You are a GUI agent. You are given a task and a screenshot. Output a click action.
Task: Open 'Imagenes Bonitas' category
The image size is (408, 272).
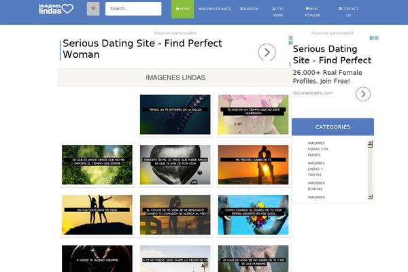[x=316, y=186]
